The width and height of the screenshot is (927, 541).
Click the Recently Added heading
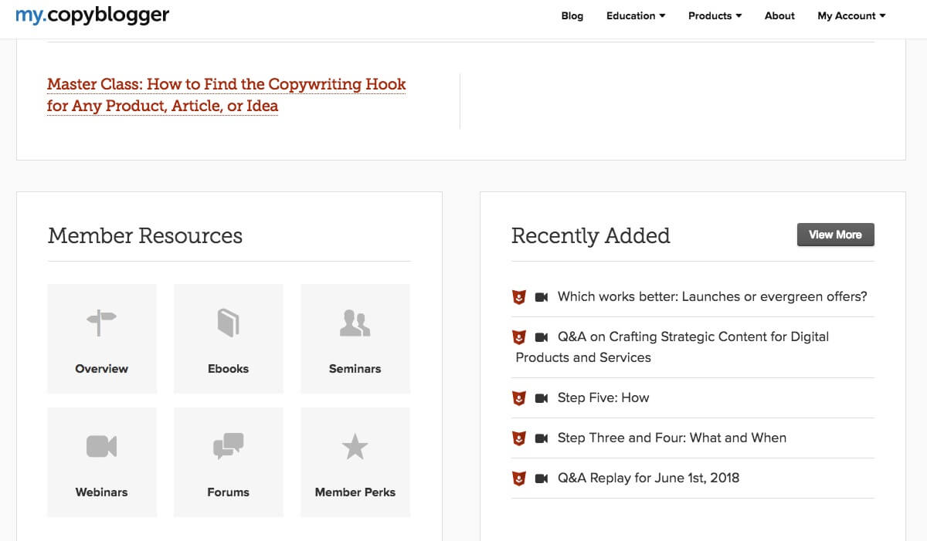pyautogui.click(x=591, y=235)
